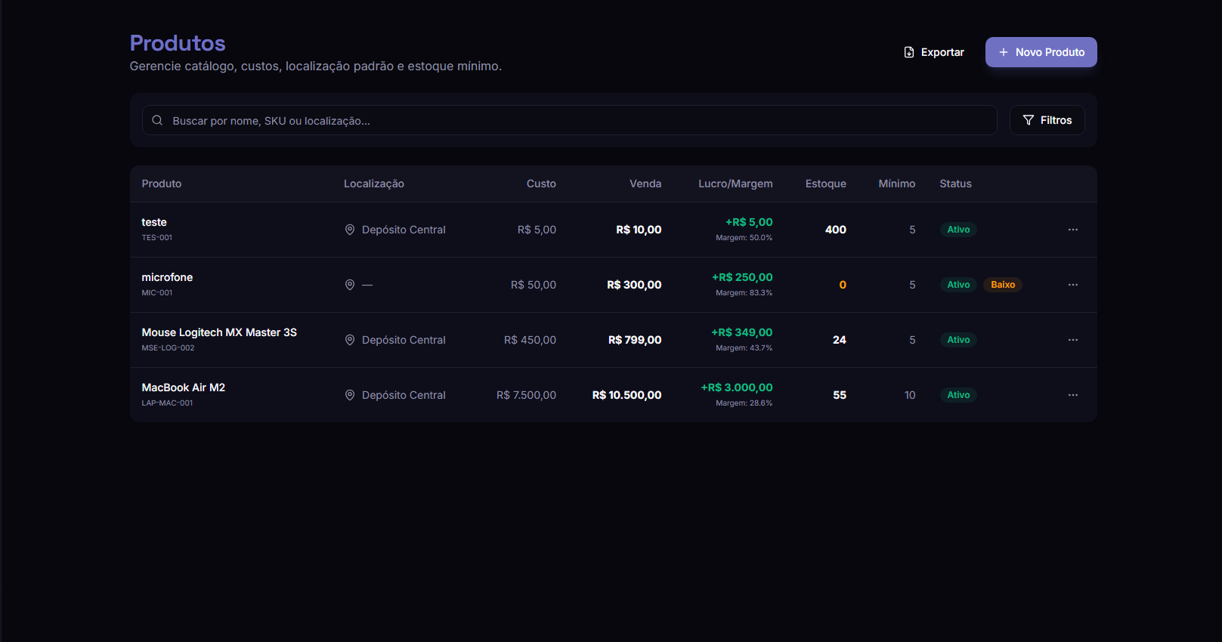Viewport: 1222px width, 642px height.
Task: Click the location pin beside MacBook Air M2
Action: (350, 395)
